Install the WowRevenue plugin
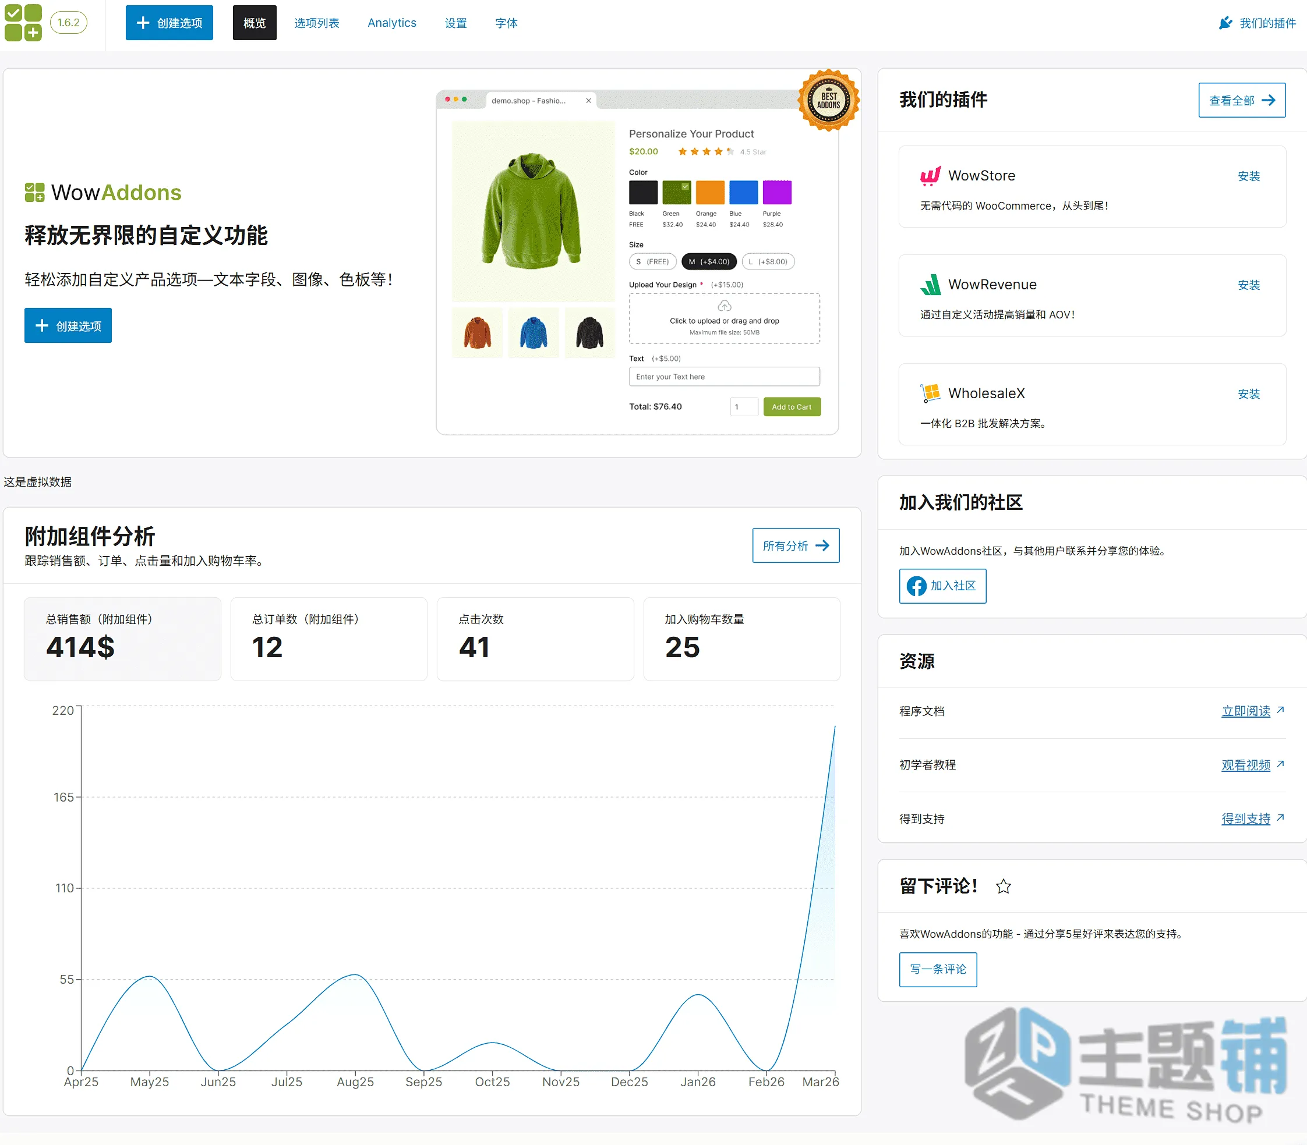 (1248, 285)
